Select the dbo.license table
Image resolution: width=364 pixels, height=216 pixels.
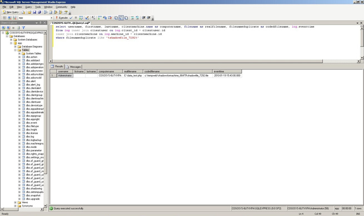[x=32, y=133]
